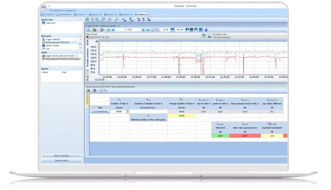Click first arrow icon beside Active function dropdown

click(204, 36)
